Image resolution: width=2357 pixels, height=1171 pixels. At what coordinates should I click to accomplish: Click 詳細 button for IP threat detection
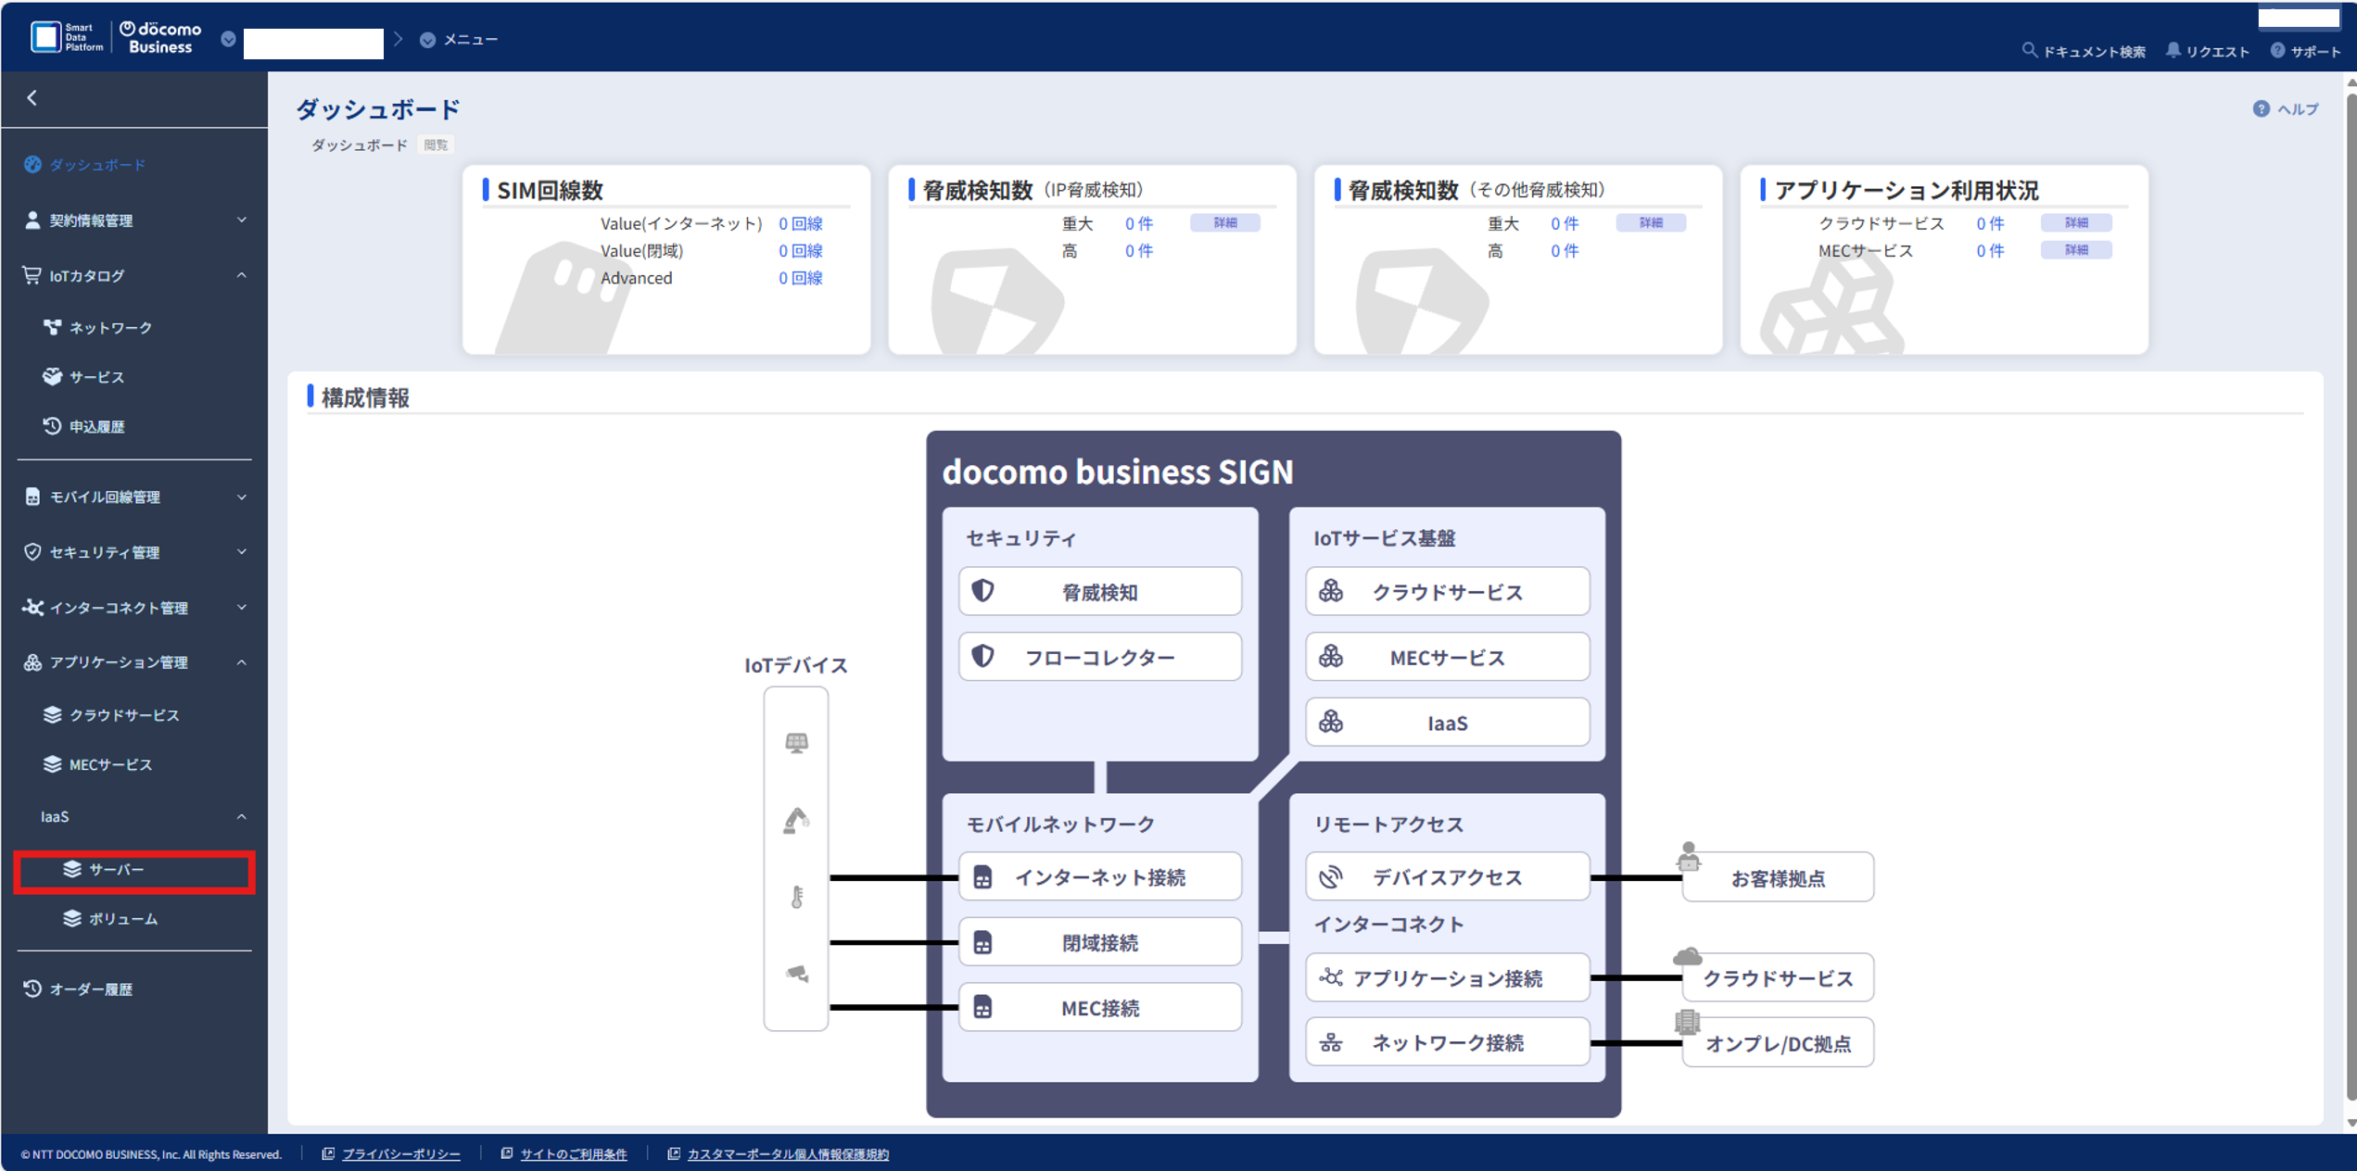(x=1224, y=223)
